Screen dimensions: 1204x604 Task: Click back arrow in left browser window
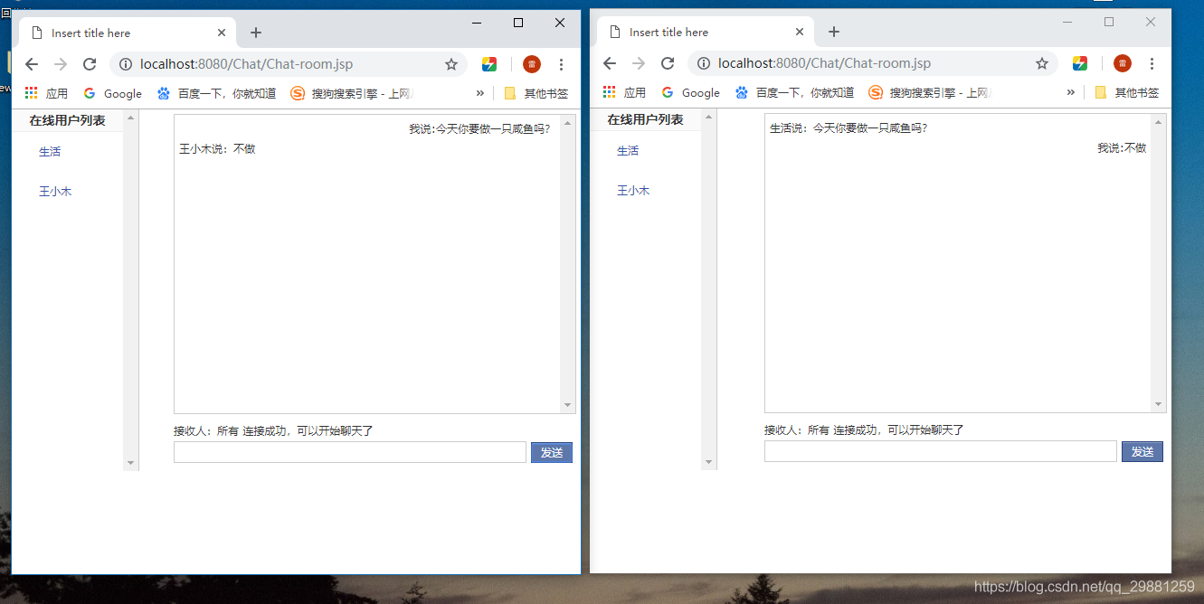(x=32, y=64)
